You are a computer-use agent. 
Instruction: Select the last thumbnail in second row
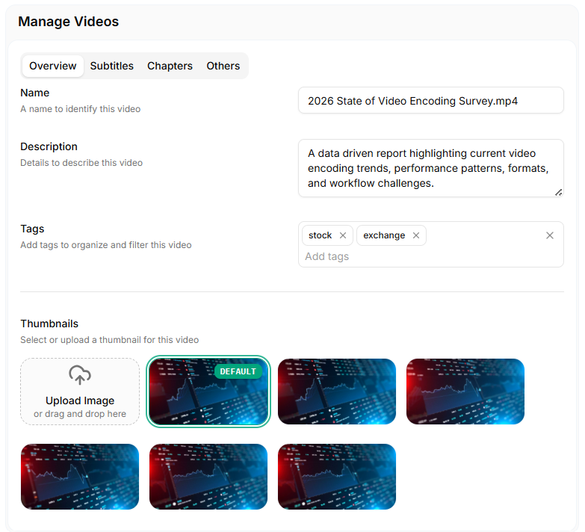click(x=337, y=477)
